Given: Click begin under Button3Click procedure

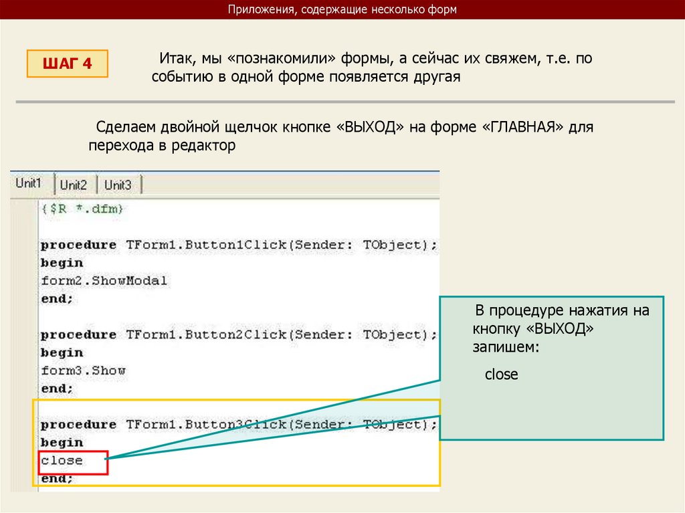Looking at the screenshot, I should pos(62,443).
